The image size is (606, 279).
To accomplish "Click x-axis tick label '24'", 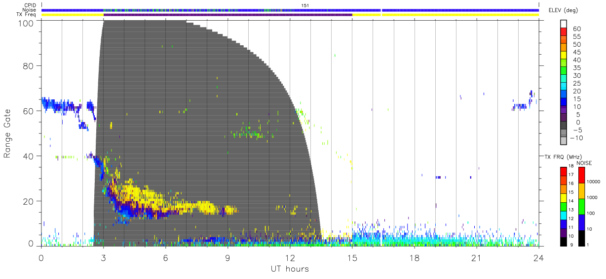I will click(x=538, y=258).
